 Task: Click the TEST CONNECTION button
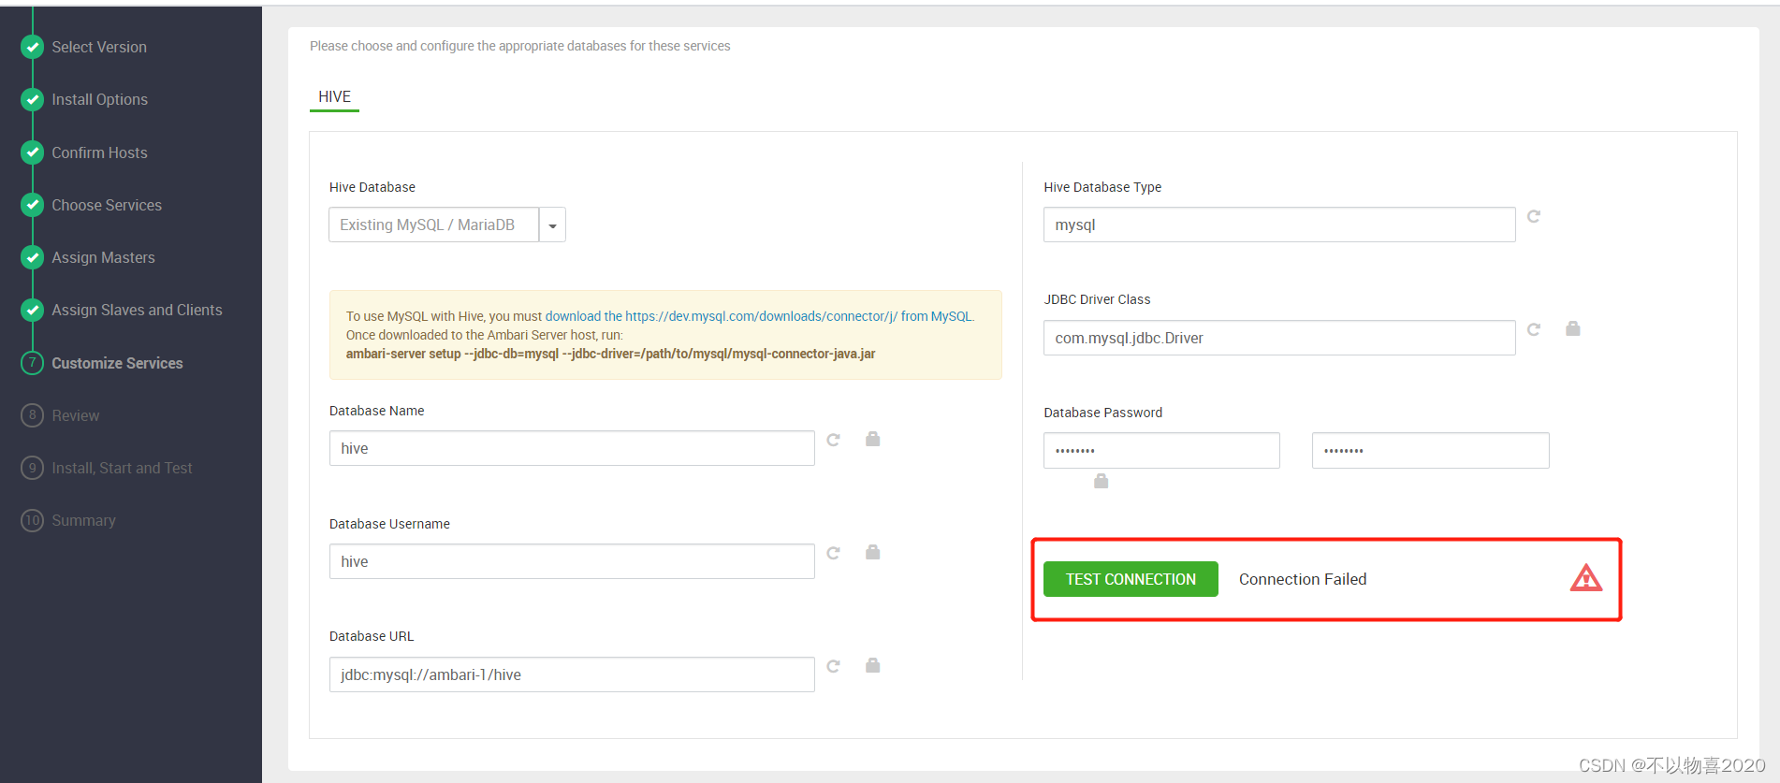(x=1131, y=579)
